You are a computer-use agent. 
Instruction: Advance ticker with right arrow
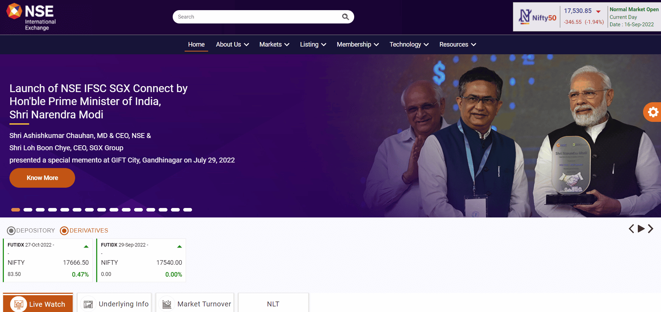click(650, 229)
